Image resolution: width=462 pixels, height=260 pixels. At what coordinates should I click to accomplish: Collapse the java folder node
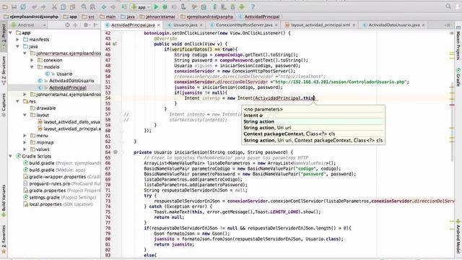(x=17, y=46)
